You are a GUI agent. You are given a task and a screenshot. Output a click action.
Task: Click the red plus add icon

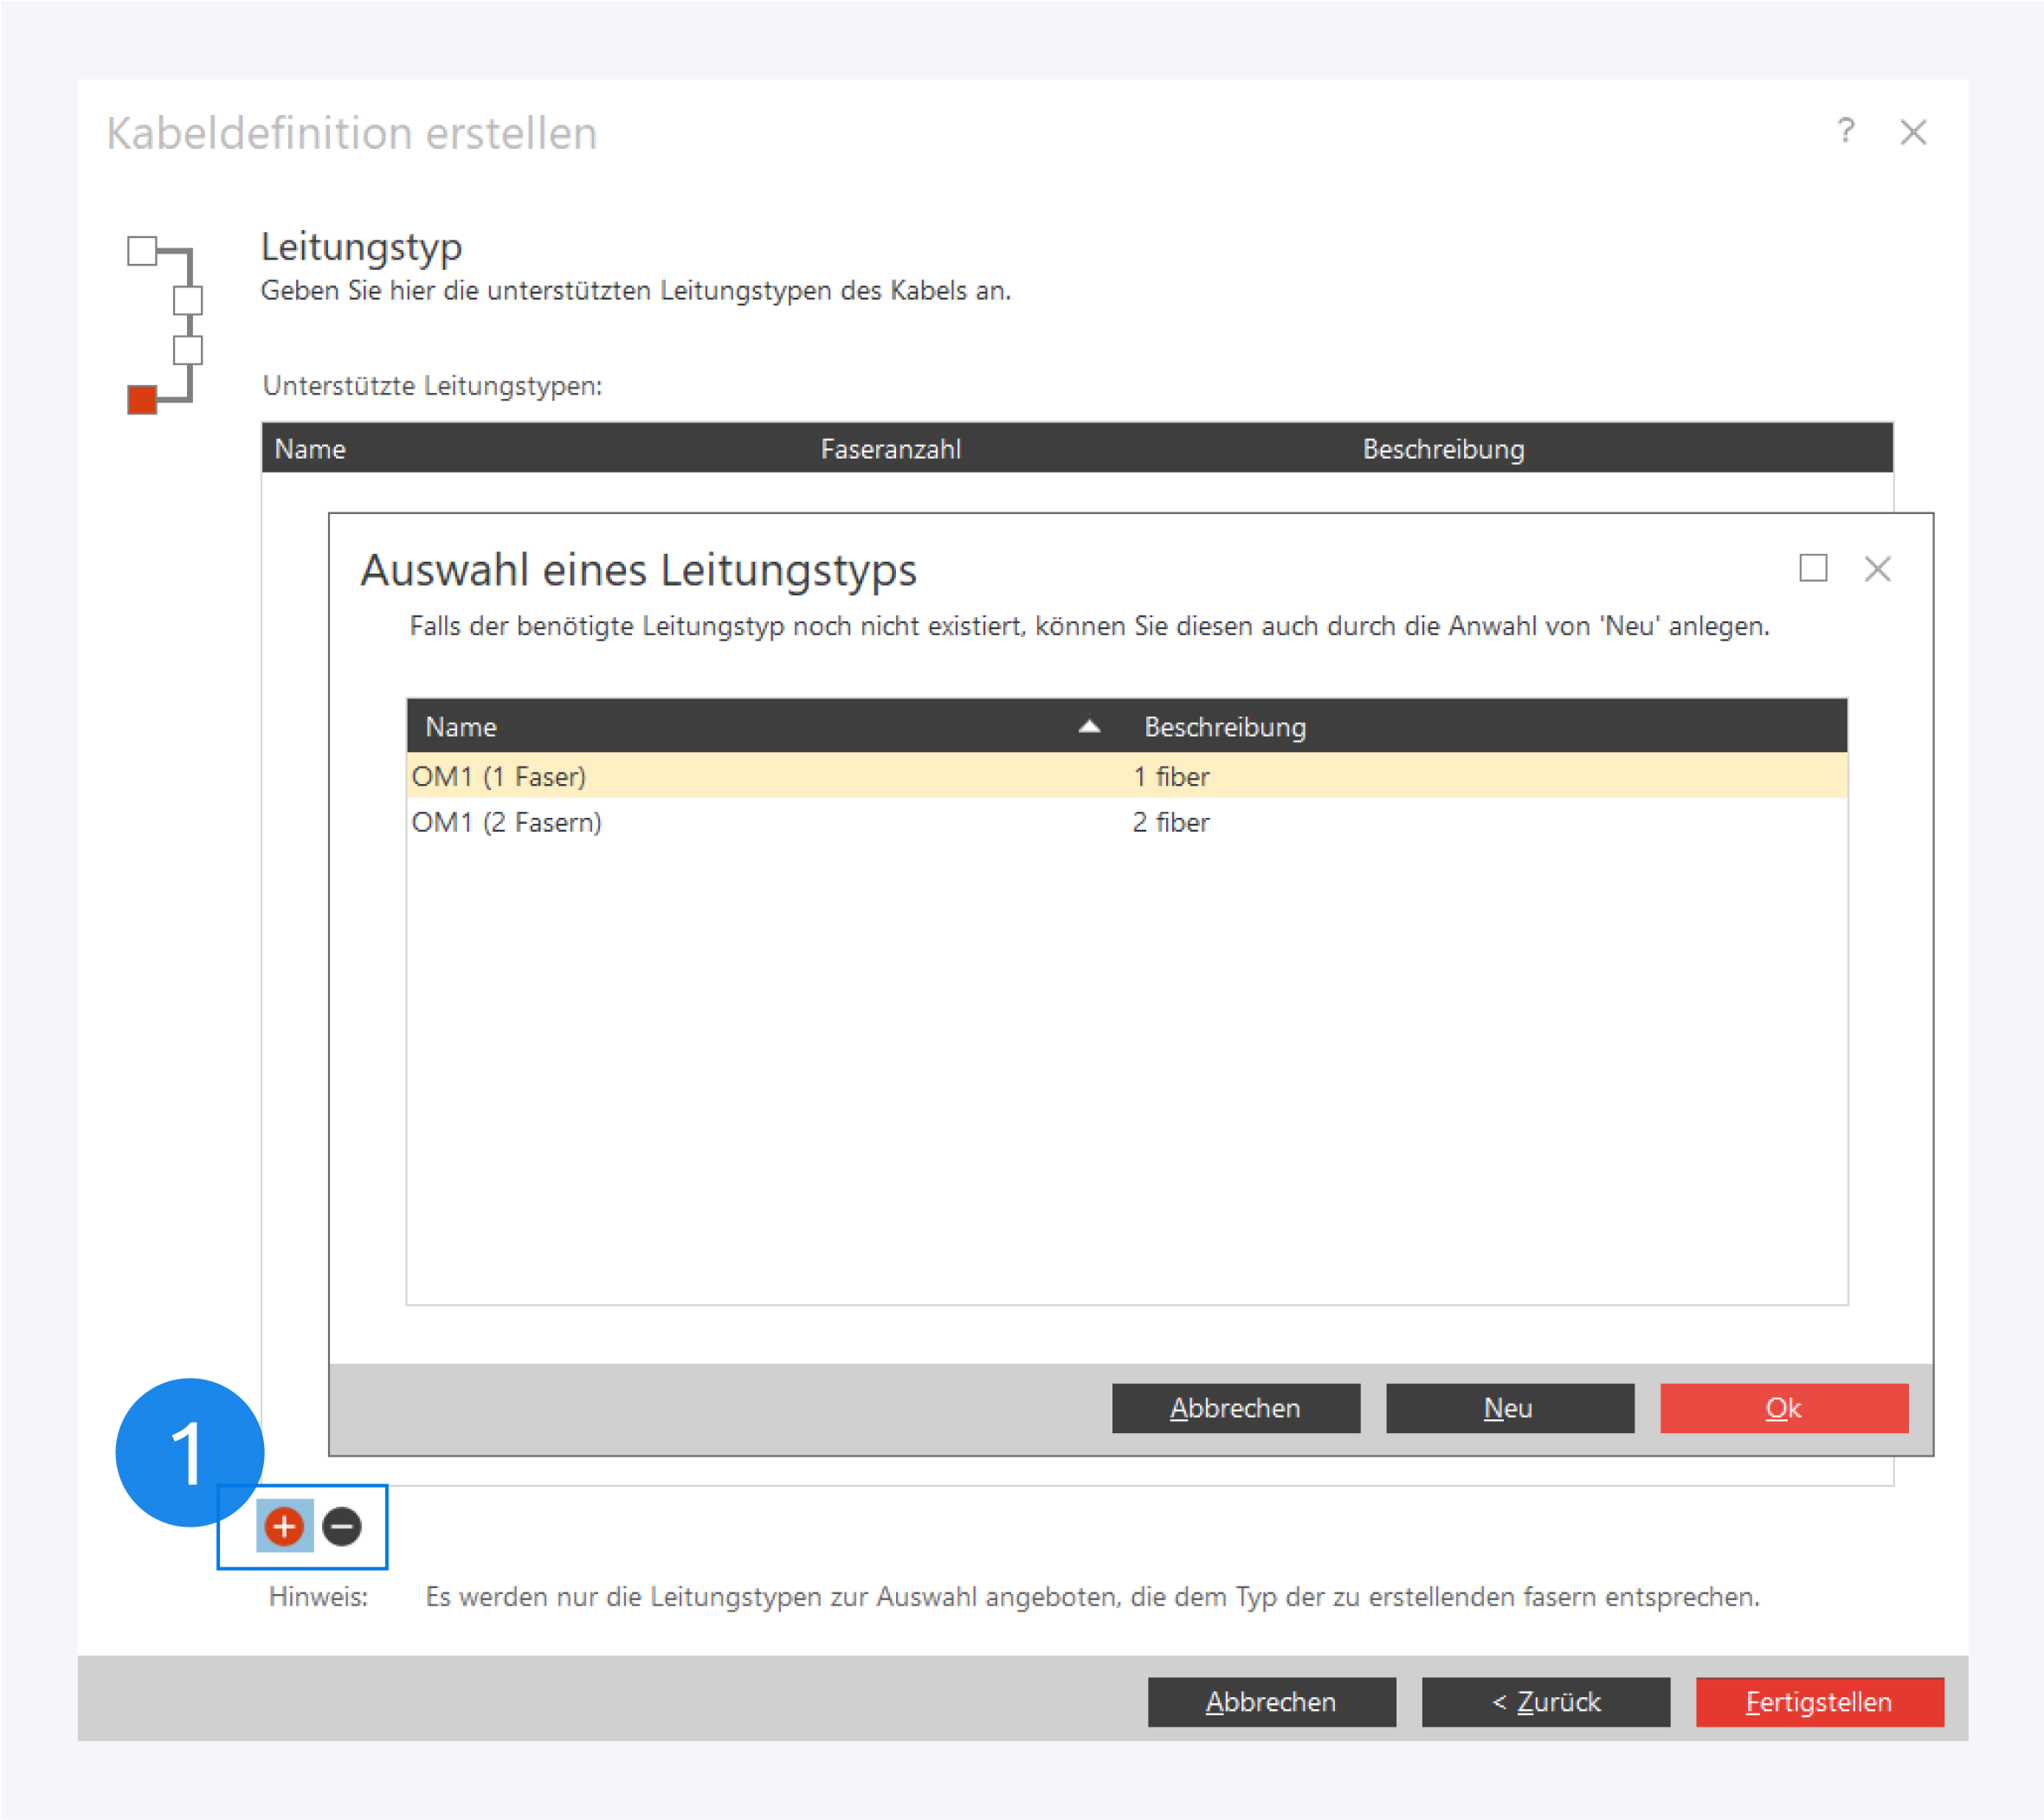pyautogui.click(x=284, y=1526)
